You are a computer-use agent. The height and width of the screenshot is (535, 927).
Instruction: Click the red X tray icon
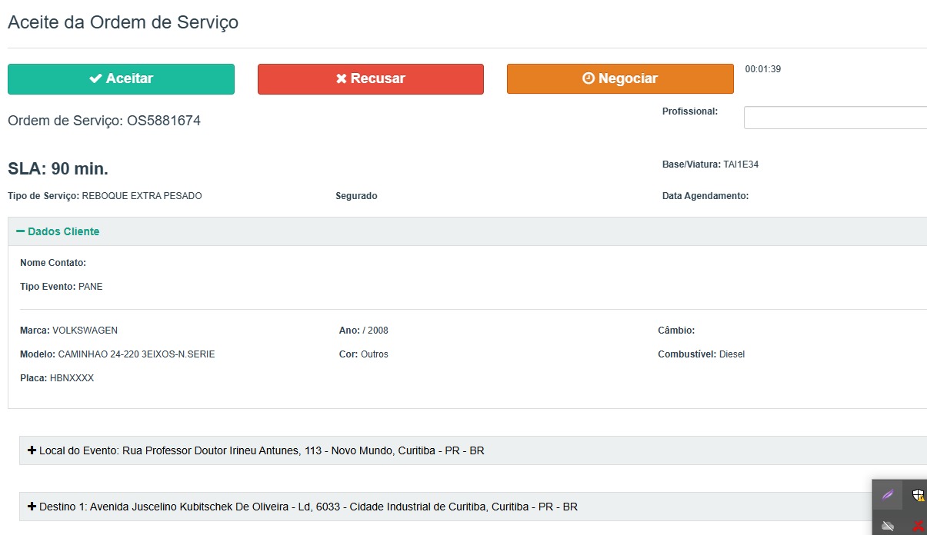click(x=918, y=526)
